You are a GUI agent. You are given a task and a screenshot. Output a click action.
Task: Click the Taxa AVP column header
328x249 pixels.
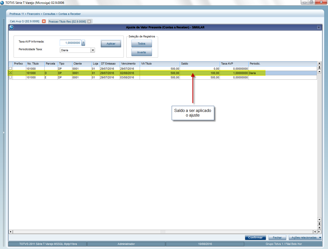click(x=234, y=64)
